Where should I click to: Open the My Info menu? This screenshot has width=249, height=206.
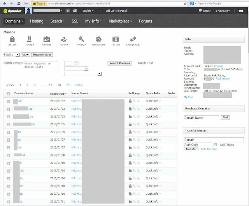93,21
